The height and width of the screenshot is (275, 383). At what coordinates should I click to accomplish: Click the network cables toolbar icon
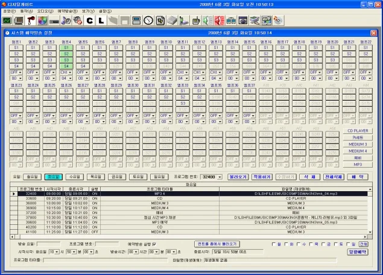(x=255, y=21)
